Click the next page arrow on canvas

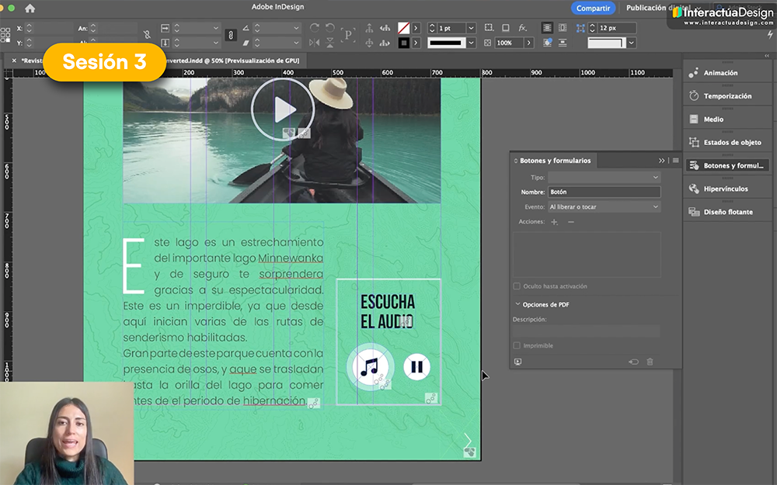tap(467, 441)
